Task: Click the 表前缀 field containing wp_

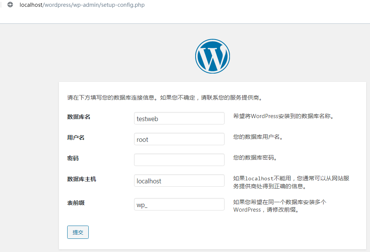Action: (179, 204)
